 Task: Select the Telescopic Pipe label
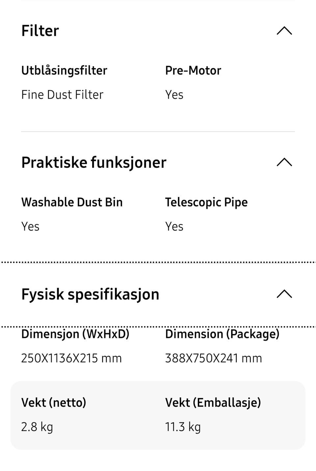pos(206,202)
